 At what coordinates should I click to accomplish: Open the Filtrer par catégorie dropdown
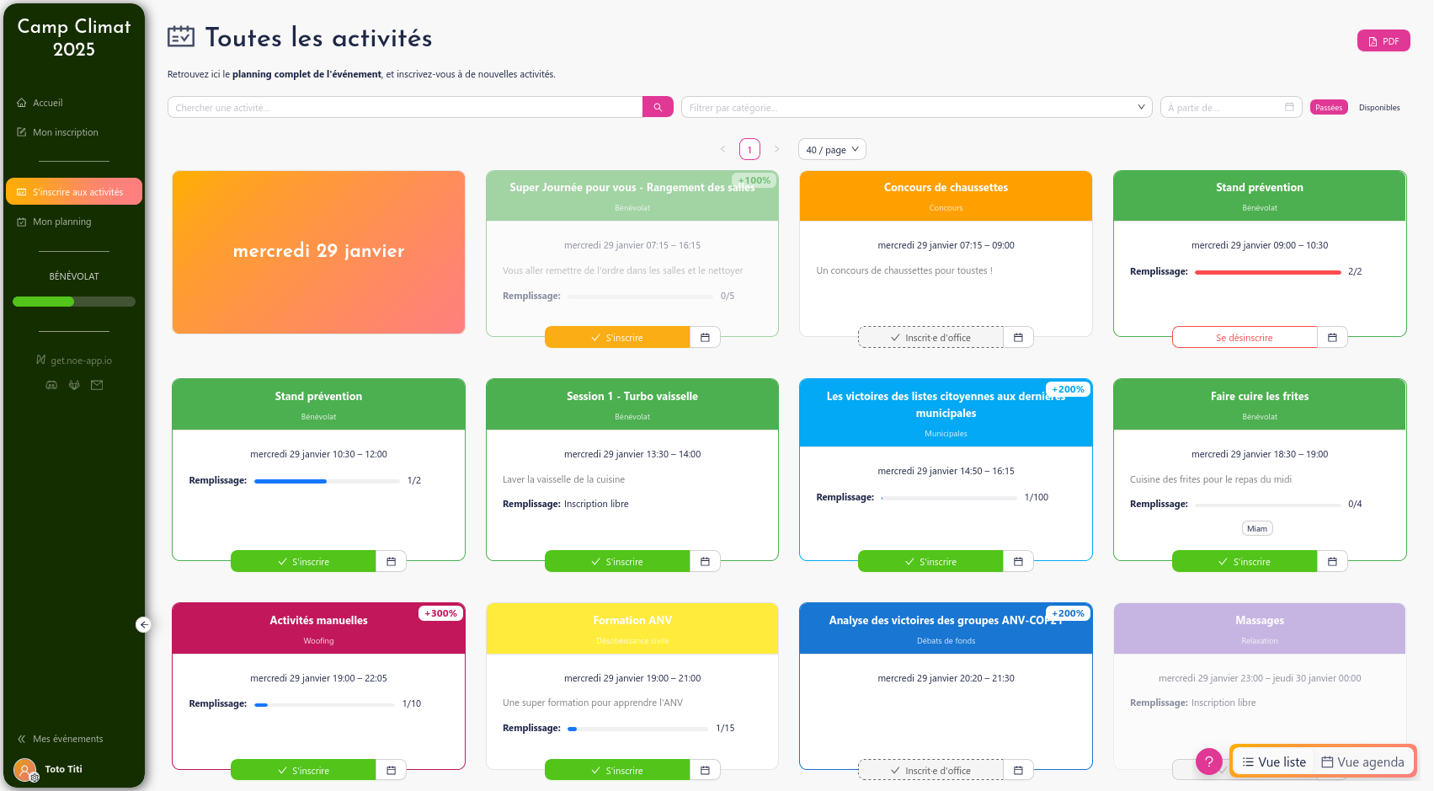pyautogui.click(x=916, y=106)
